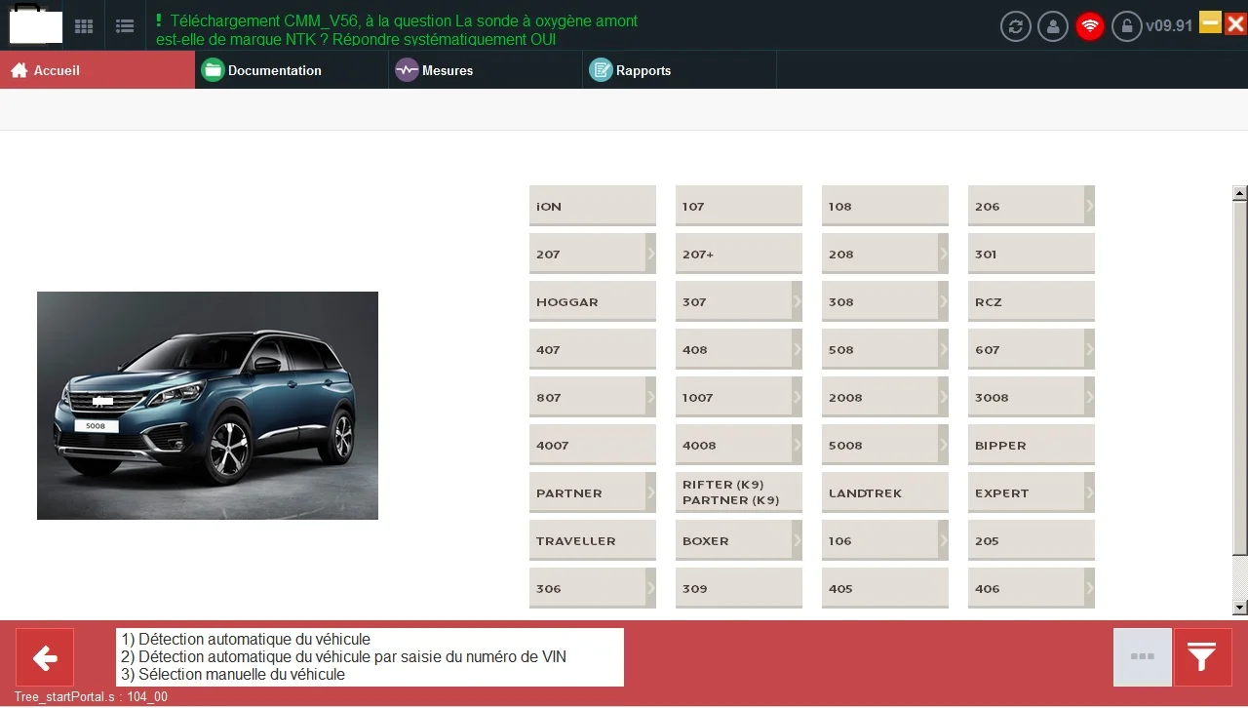Select the BIPPER vehicle
Image resolution: width=1248 pixels, height=708 pixels.
(1032, 445)
